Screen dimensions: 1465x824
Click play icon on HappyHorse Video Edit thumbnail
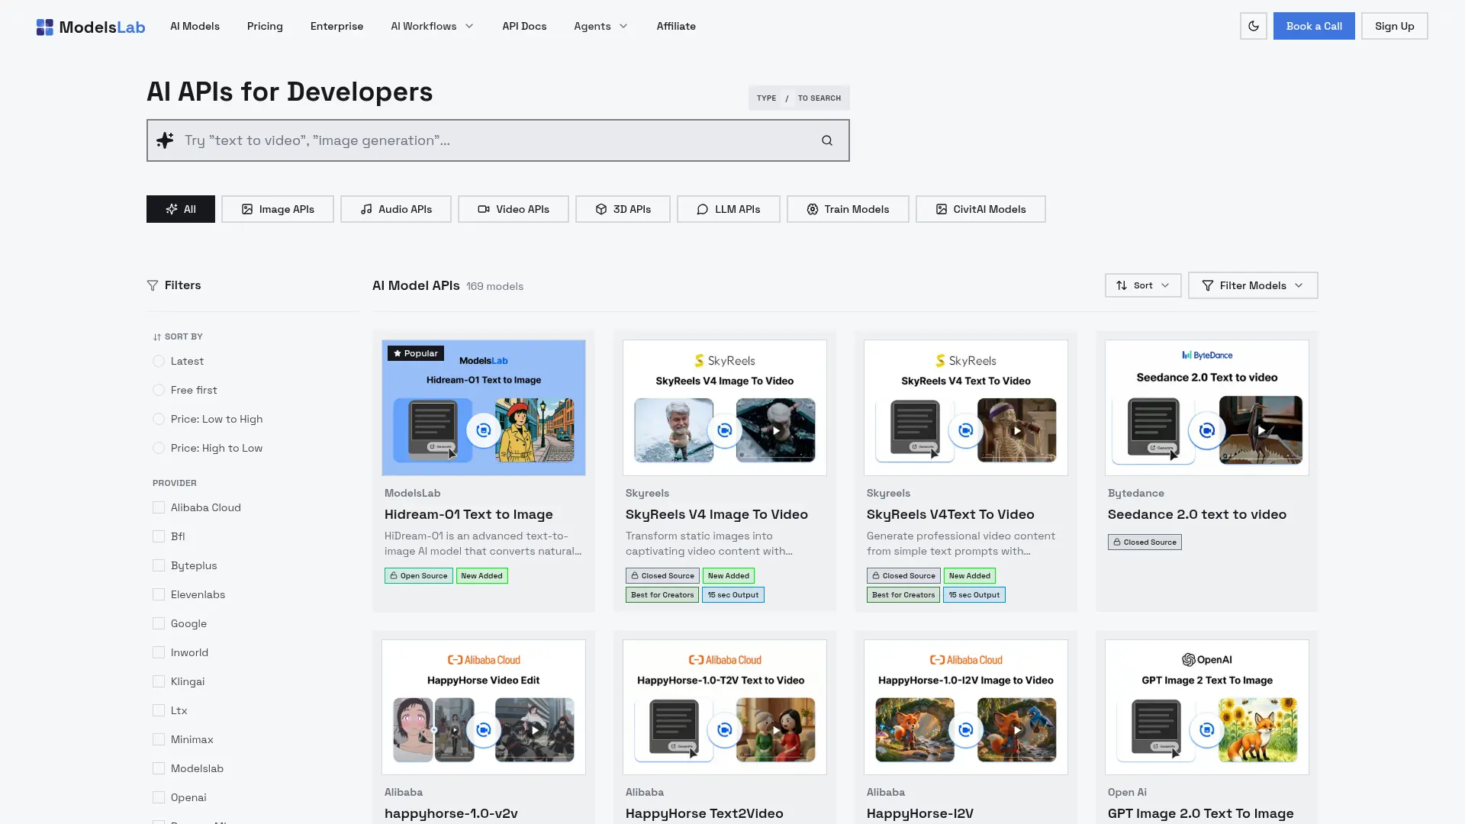click(x=535, y=730)
